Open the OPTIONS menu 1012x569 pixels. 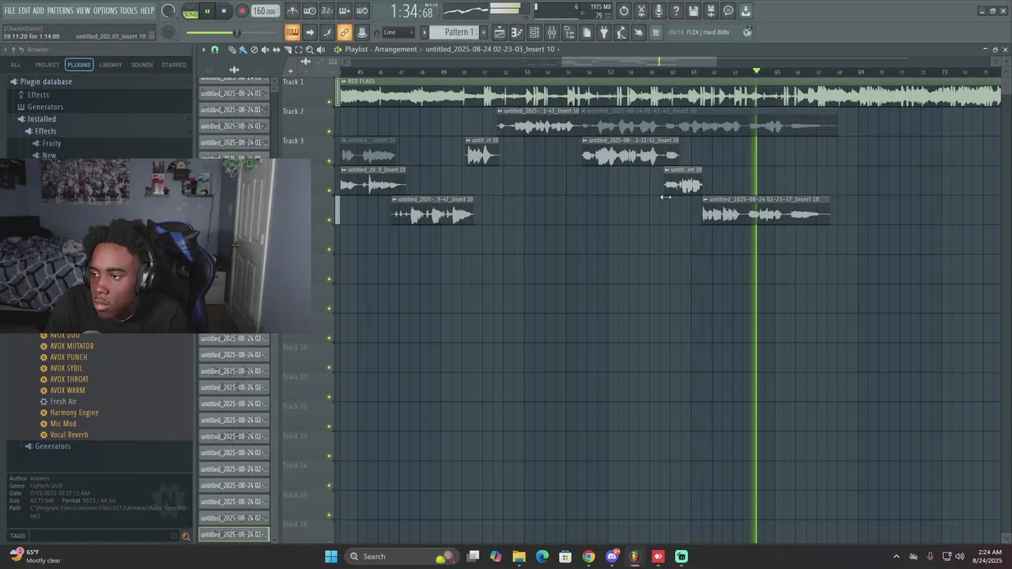(x=105, y=10)
